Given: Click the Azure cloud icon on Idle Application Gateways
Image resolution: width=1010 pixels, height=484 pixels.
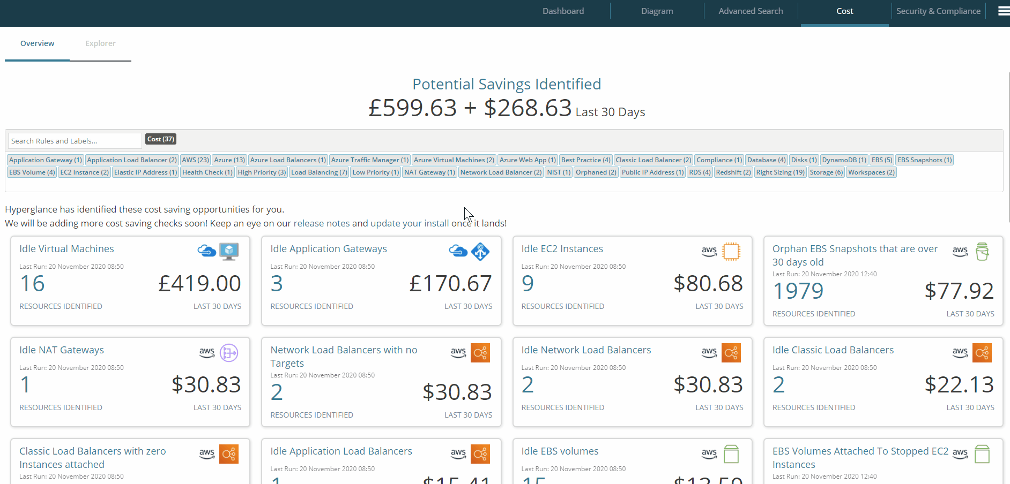Looking at the screenshot, I should click(x=458, y=251).
